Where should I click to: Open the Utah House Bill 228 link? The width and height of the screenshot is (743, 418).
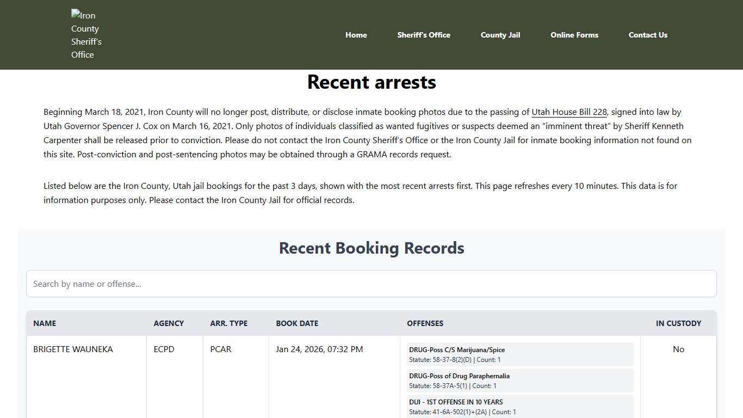click(x=568, y=112)
